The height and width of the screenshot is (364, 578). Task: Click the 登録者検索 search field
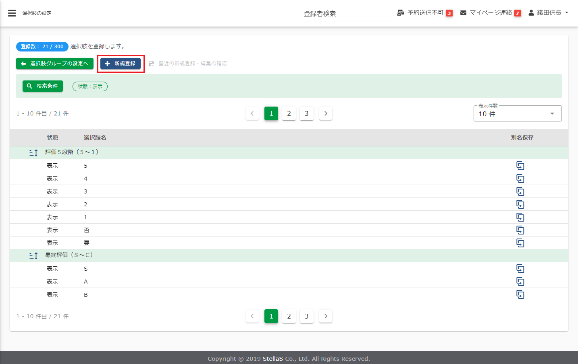(x=346, y=14)
